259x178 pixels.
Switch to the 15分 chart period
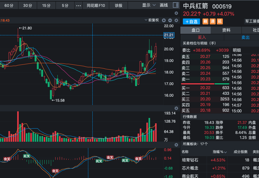pos(46,5)
